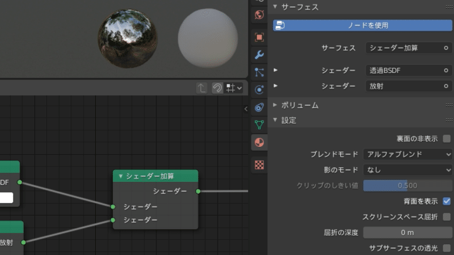Open the Object properties tab icon
The height and width of the screenshot is (255, 454).
coord(259,37)
